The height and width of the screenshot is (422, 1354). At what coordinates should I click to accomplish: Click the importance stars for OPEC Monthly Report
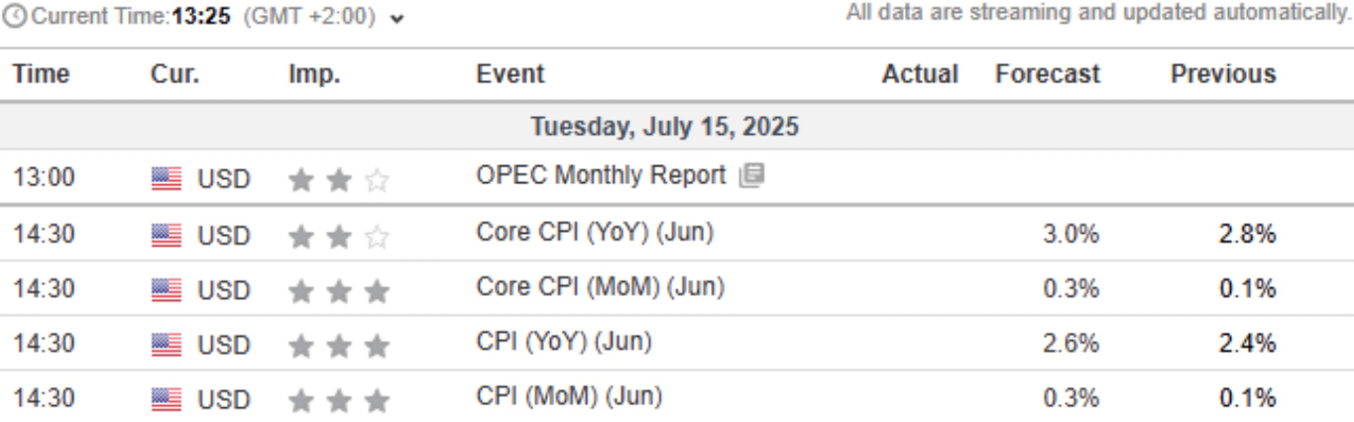(x=338, y=179)
